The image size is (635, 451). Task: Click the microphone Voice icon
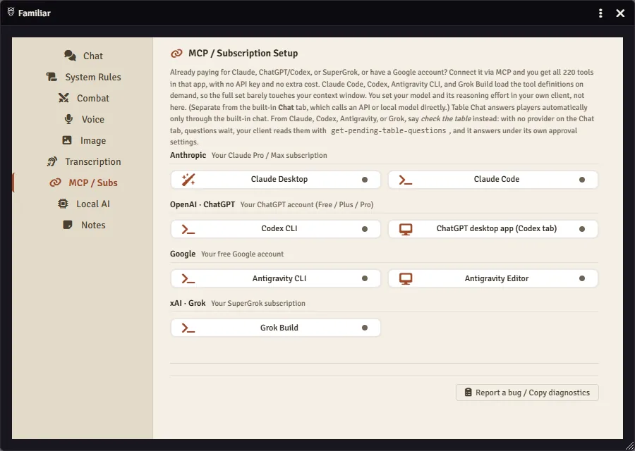[69, 119]
